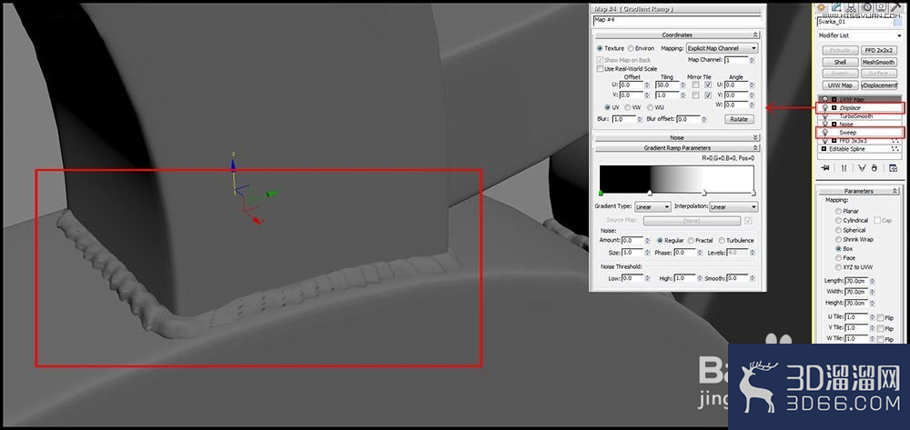The image size is (910, 430).
Task: Click the Length value field
Action: [x=856, y=281]
